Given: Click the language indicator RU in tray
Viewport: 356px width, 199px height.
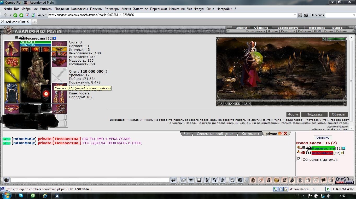Looking at the screenshot, I should pyautogui.click(x=296, y=195).
